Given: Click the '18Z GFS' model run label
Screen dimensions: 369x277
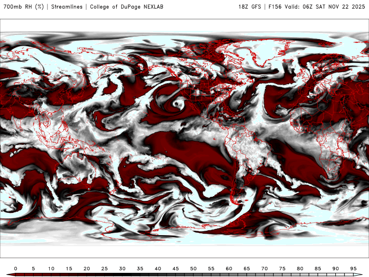Looking at the screenshot, I should tap(250, 7).
